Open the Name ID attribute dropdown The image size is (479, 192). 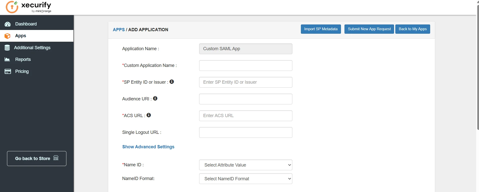tap(246, 165)
